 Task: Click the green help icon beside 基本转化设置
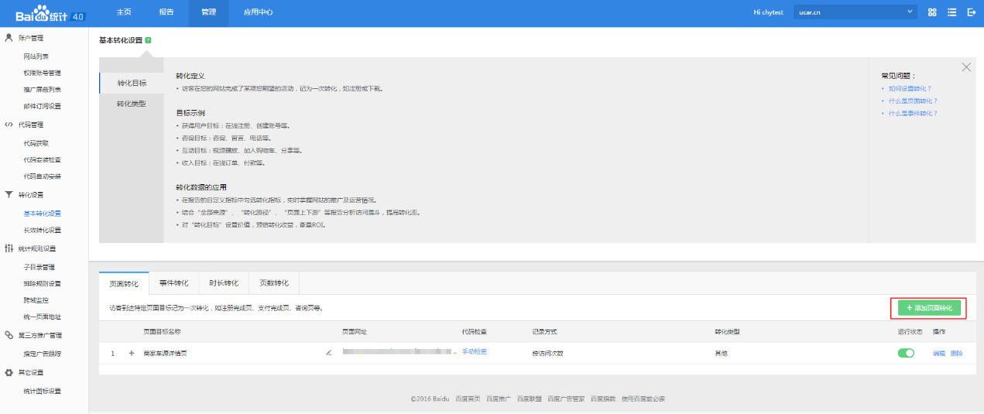pos(148,40)
